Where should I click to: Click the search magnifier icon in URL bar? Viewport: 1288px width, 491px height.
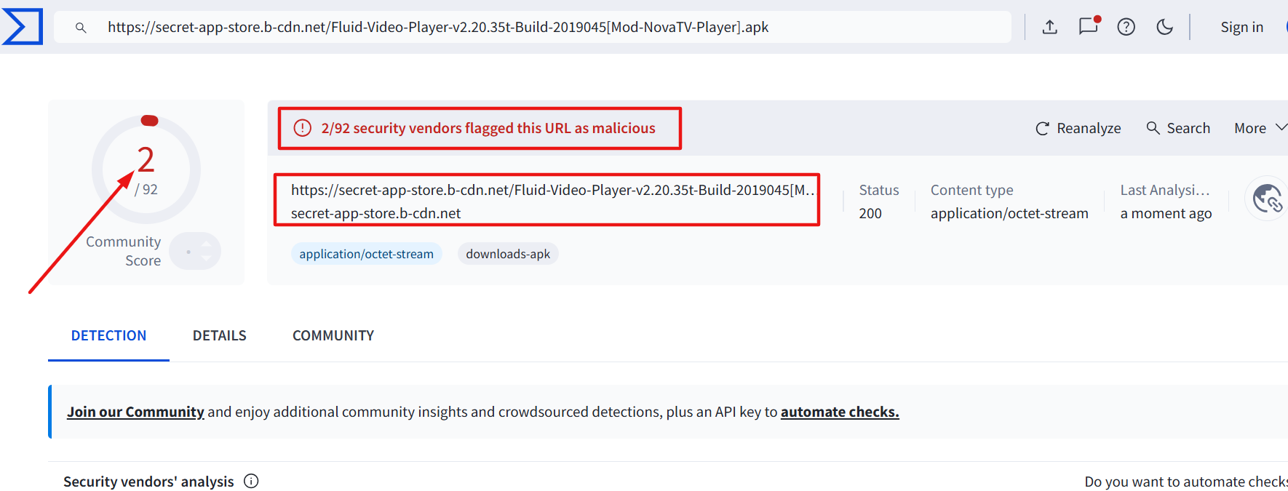81,28
